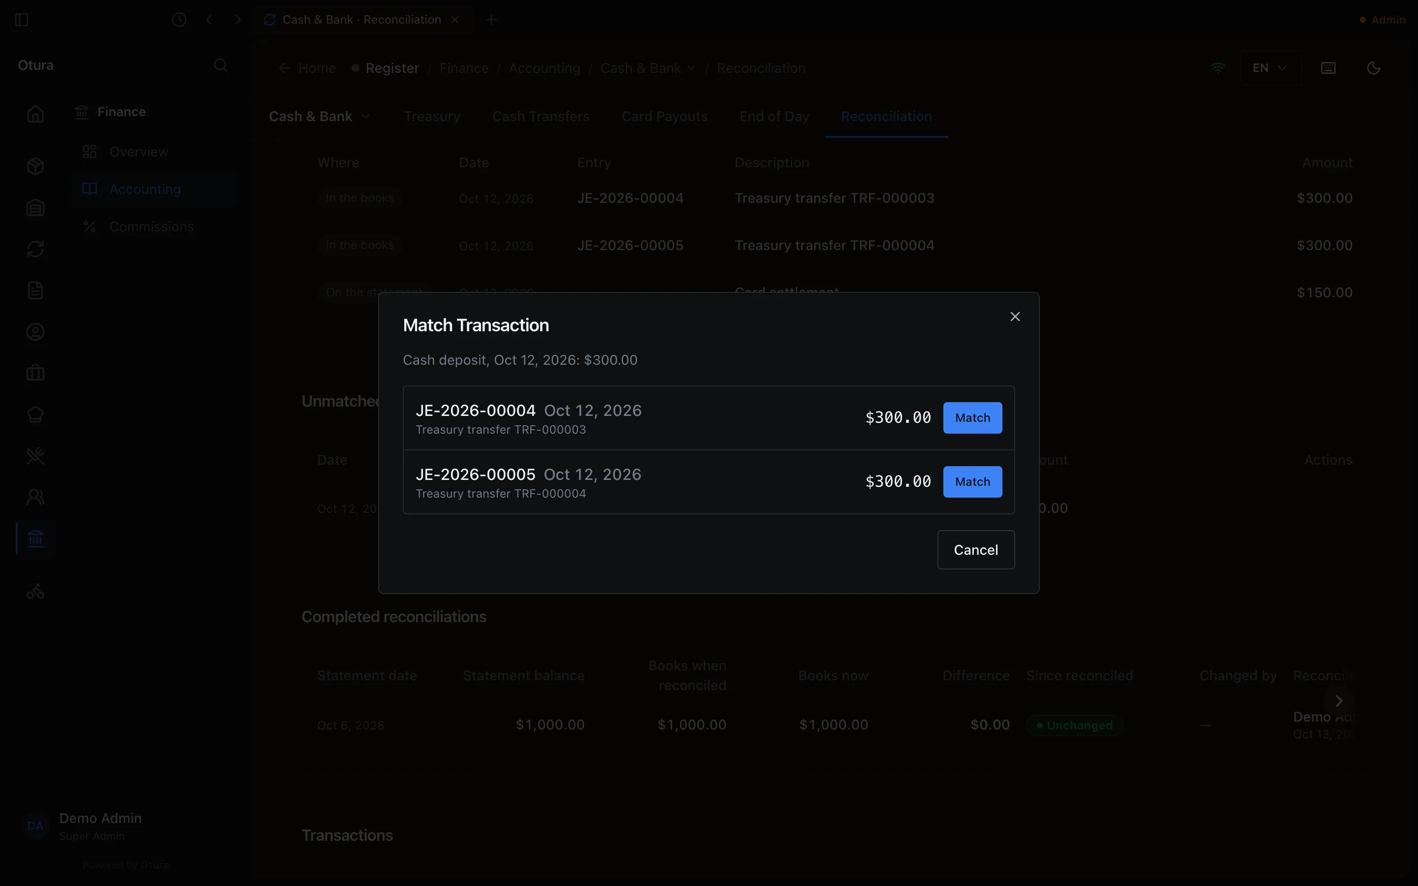Open the sidebar search icon
This screenshot has height=886, width=1418.
(220, 65)
